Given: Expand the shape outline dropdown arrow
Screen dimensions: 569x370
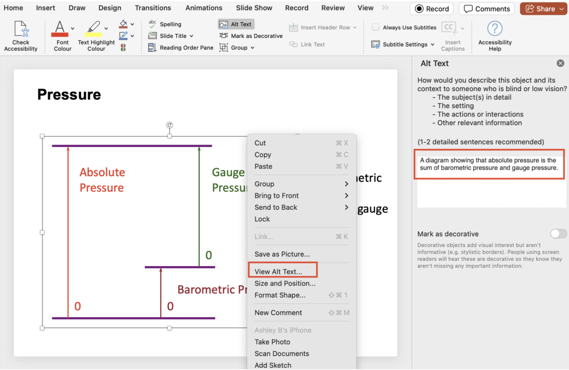Looking at the screenshot, I should coord(132,36).
